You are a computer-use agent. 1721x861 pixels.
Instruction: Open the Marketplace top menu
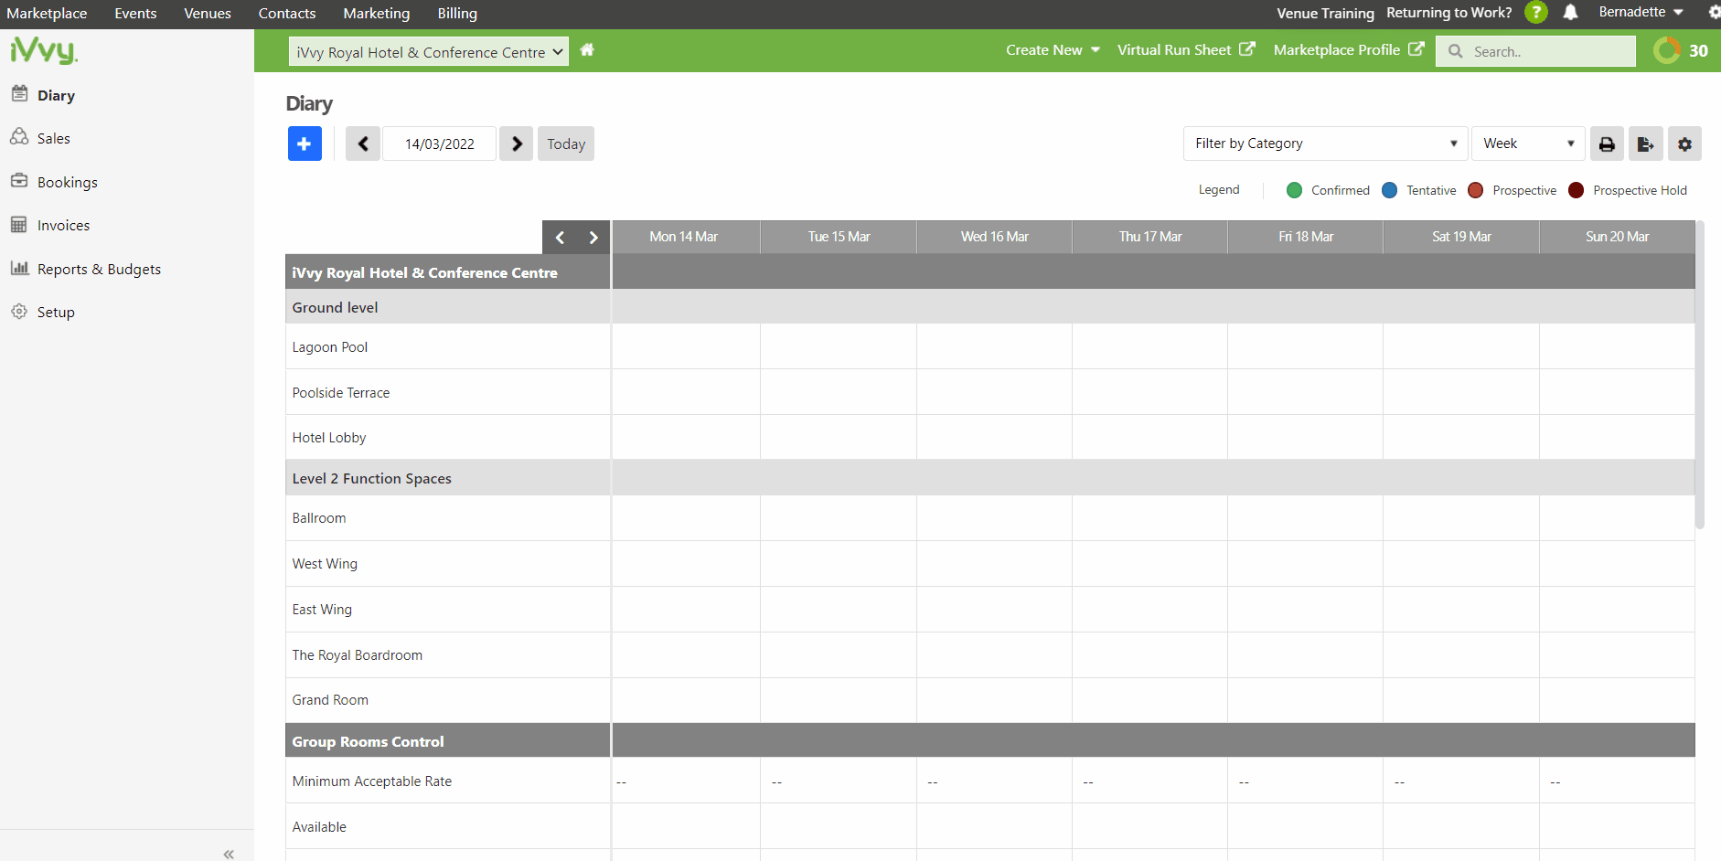[x=47, y=13]
